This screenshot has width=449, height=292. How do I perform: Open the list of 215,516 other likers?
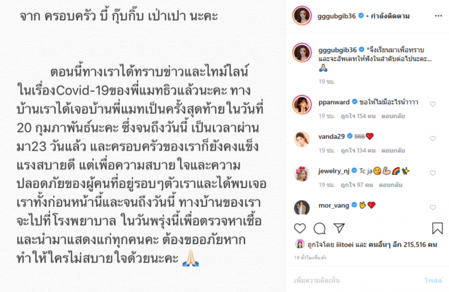pyautogui.click(x=403, y=244)
